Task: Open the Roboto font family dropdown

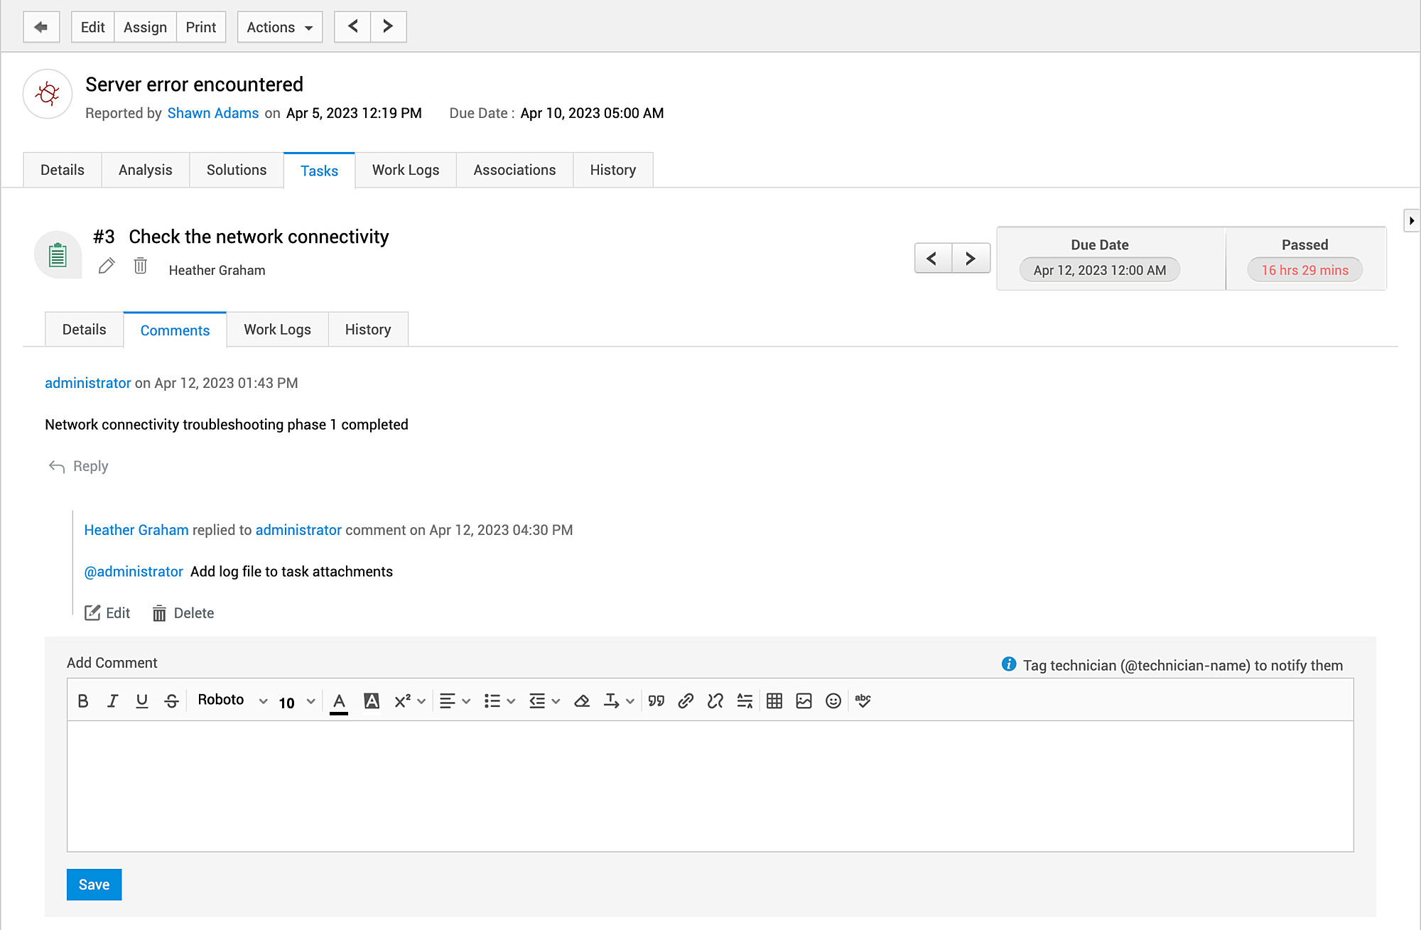Action: tap(232, 701)
